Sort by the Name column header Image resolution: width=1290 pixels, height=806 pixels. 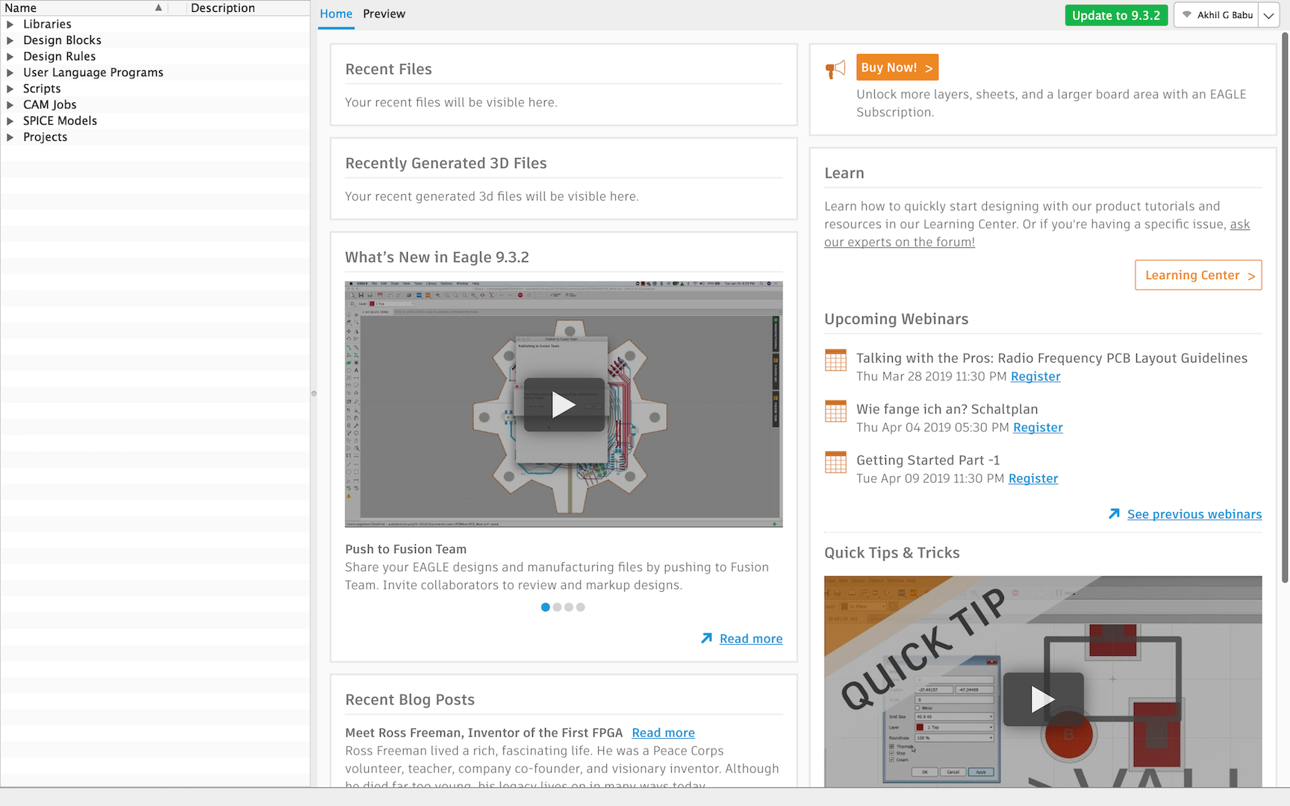[x=84, y=8]
